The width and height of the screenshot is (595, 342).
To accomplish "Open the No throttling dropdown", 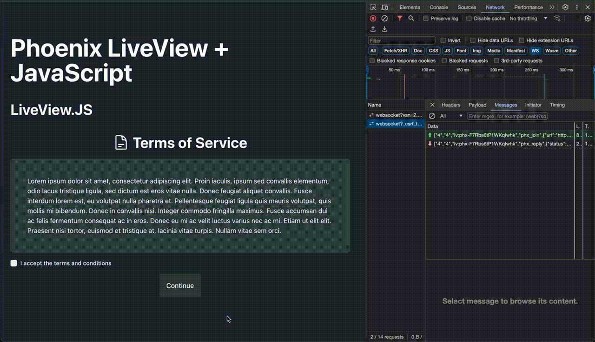I will (x=529, y=19).
